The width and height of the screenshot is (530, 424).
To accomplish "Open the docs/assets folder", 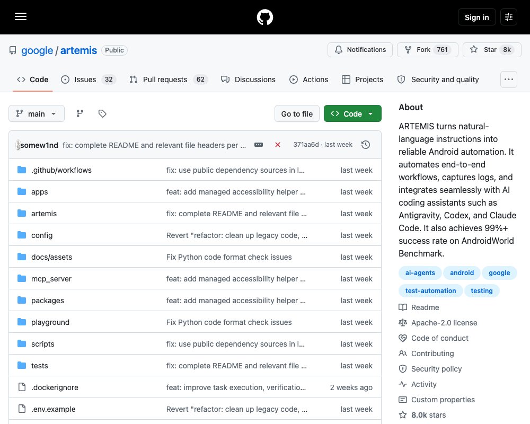I will (x=52, y=257).
